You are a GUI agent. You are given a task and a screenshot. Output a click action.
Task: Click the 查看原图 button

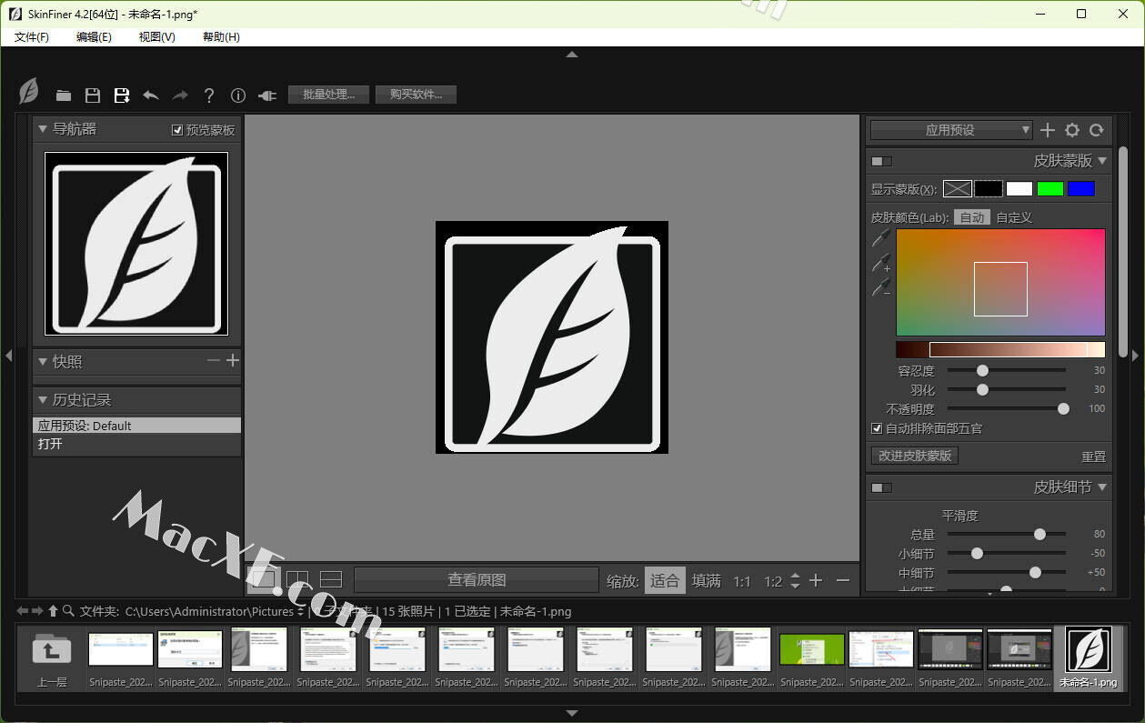(x=477, y=579)
